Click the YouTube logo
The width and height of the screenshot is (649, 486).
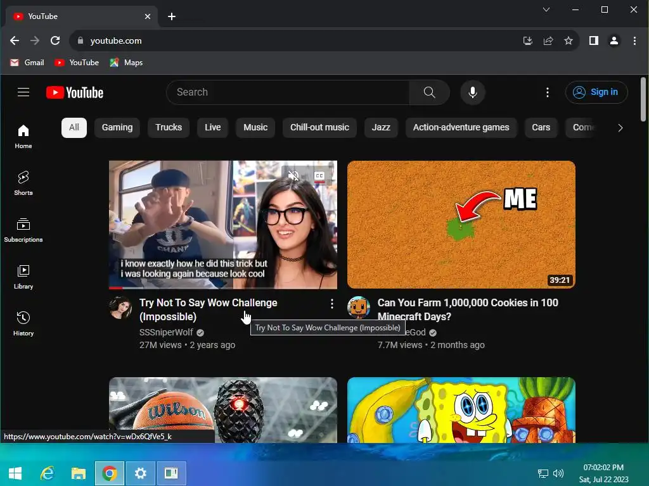point(75,92)
